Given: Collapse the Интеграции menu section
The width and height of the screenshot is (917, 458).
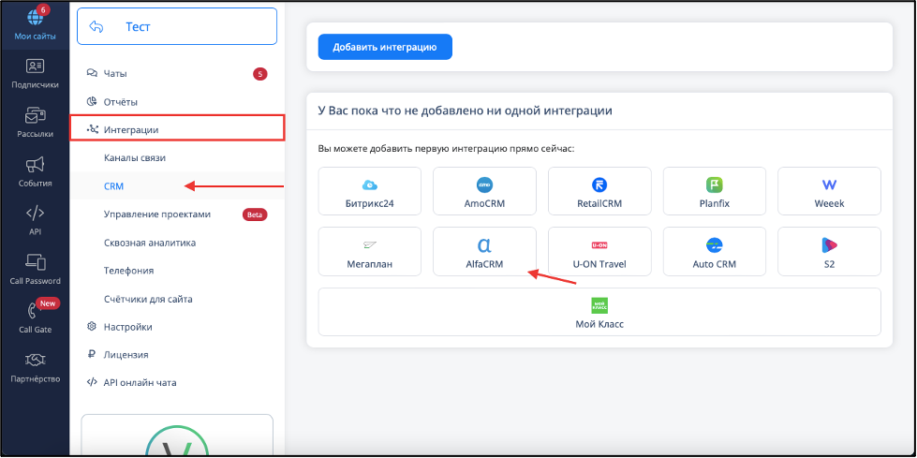Looking at the screenshot, I should (177, 128).
